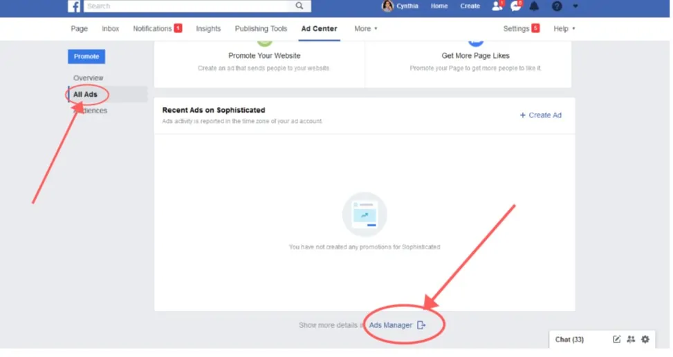Open the Page tab
The height and width of the screenshot is (357, 673).
(x=79, y=29)
